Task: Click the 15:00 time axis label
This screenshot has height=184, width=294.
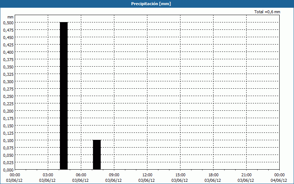Action: pyautogui.click(x=180, y=175)
